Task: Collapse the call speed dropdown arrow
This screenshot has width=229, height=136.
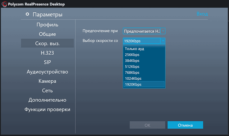Action: pyautogui.click(x=163, y=41)
